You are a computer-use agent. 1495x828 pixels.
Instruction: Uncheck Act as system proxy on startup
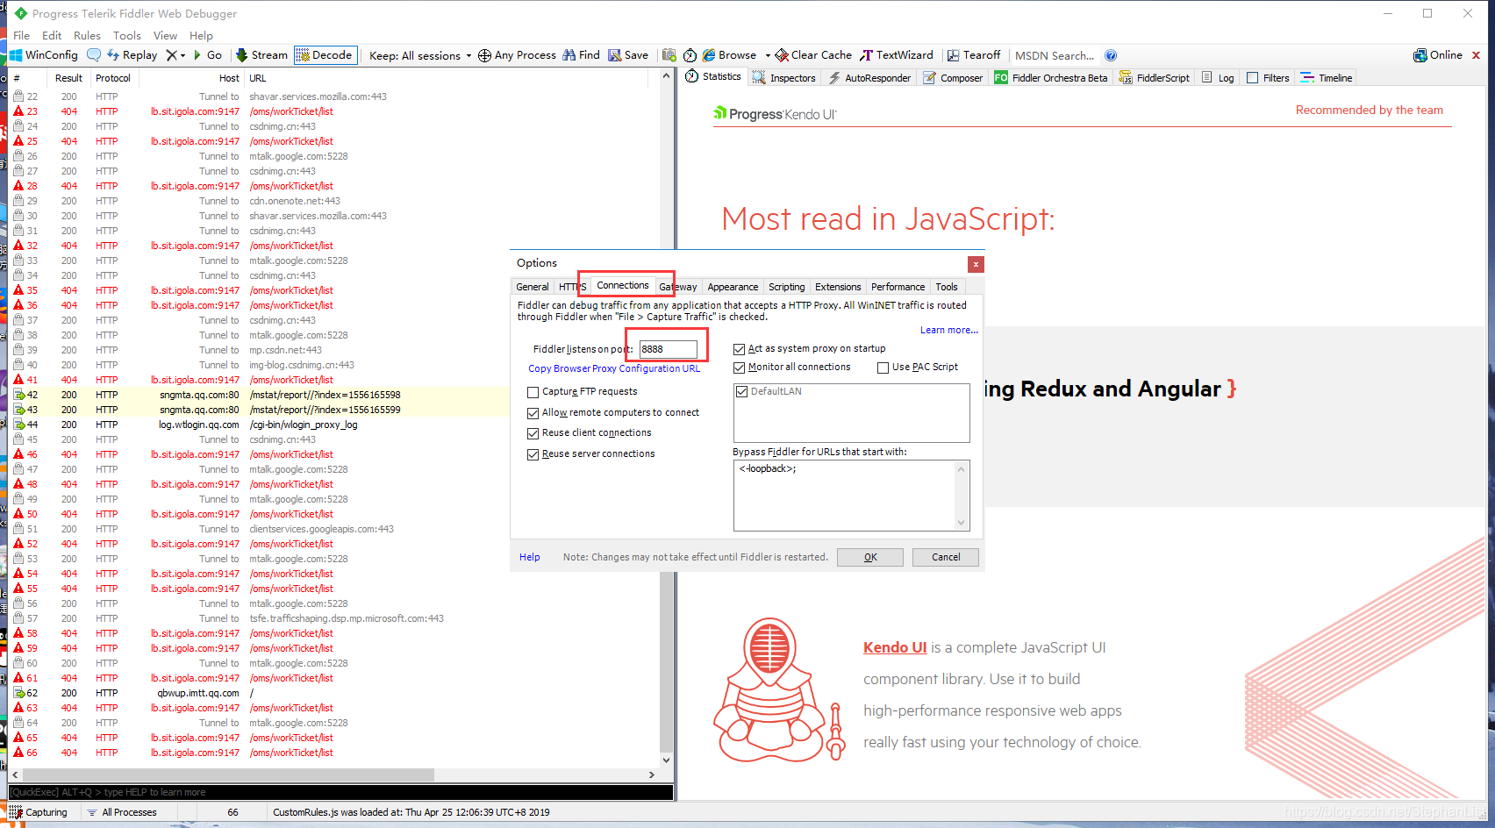740,349
